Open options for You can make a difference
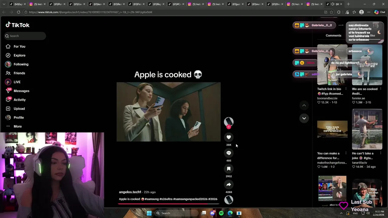 click(x=346, y=153)
